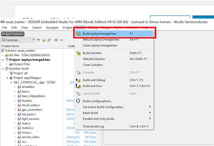Click the yellow folder toolbar icon
The height and width of the screenshot is (146, 214).
[x=44, y=40]
